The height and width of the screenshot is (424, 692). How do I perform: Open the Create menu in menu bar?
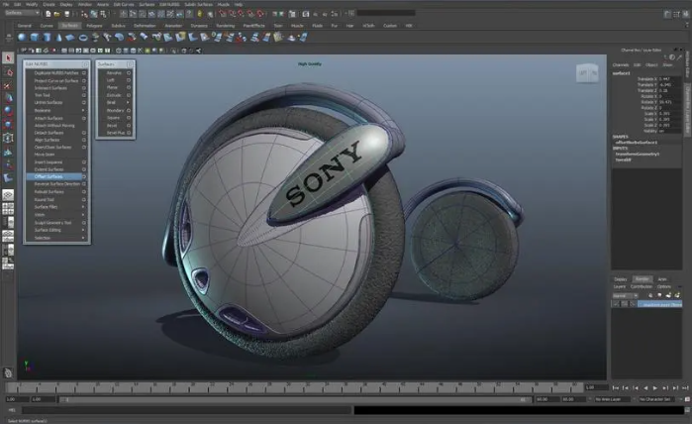coord(49,4)
